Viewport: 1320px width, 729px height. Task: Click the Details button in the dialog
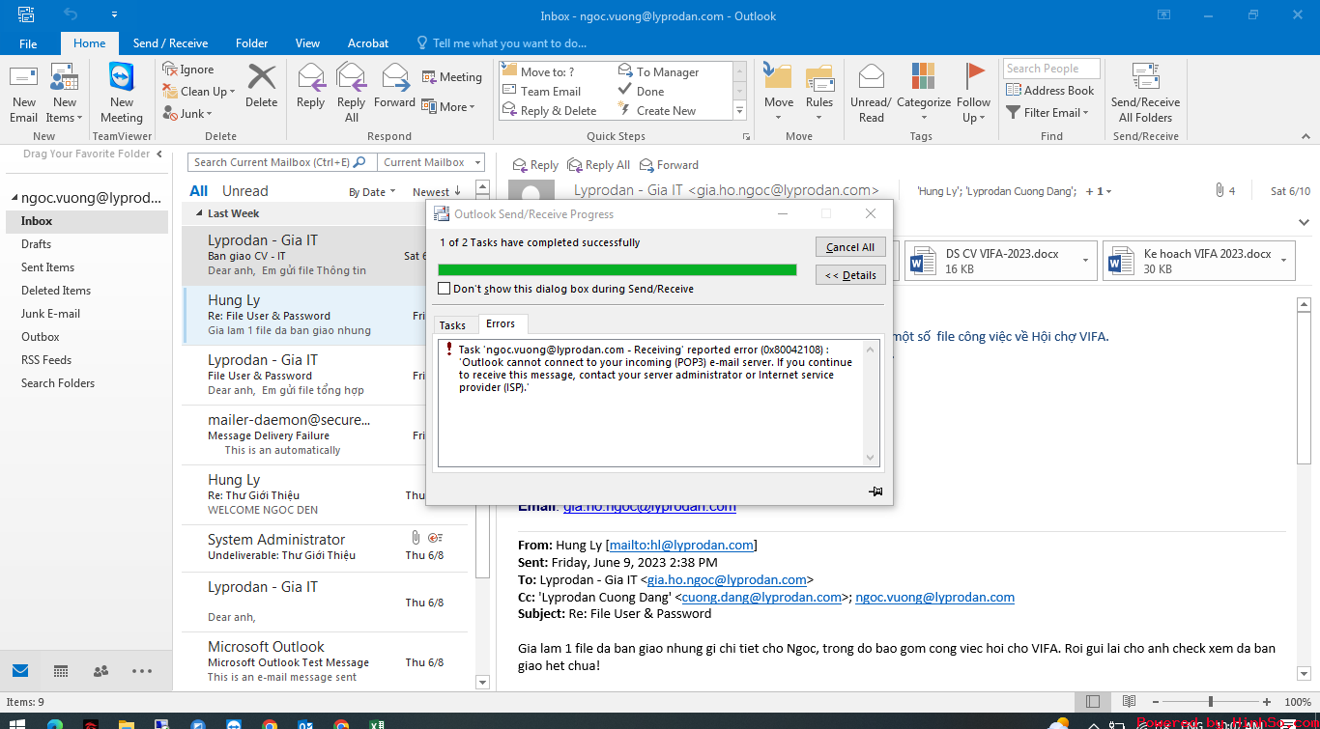tap(850, 275)
